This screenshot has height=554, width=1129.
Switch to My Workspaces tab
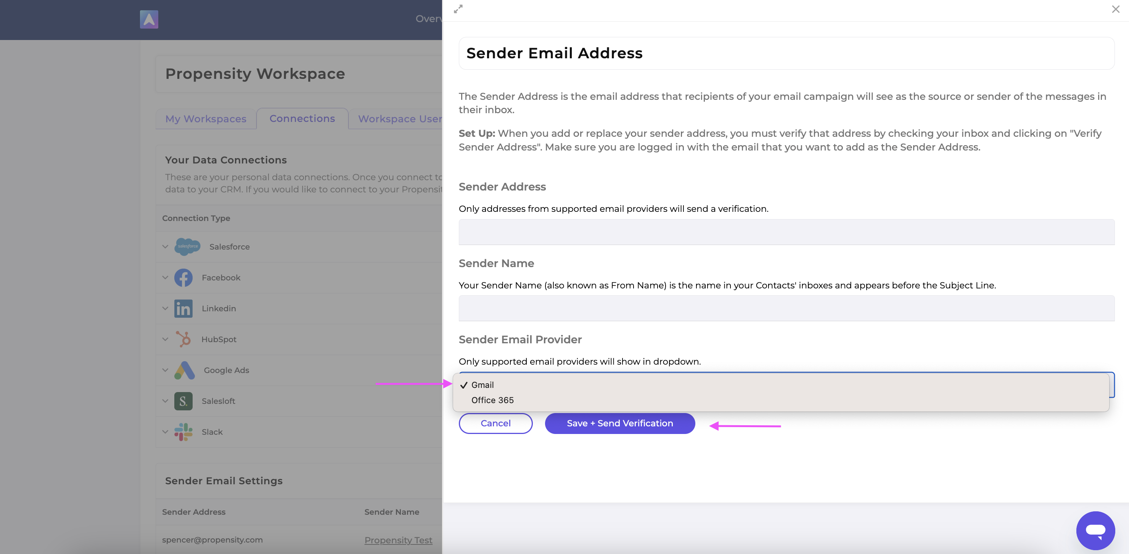coord(206,118)
